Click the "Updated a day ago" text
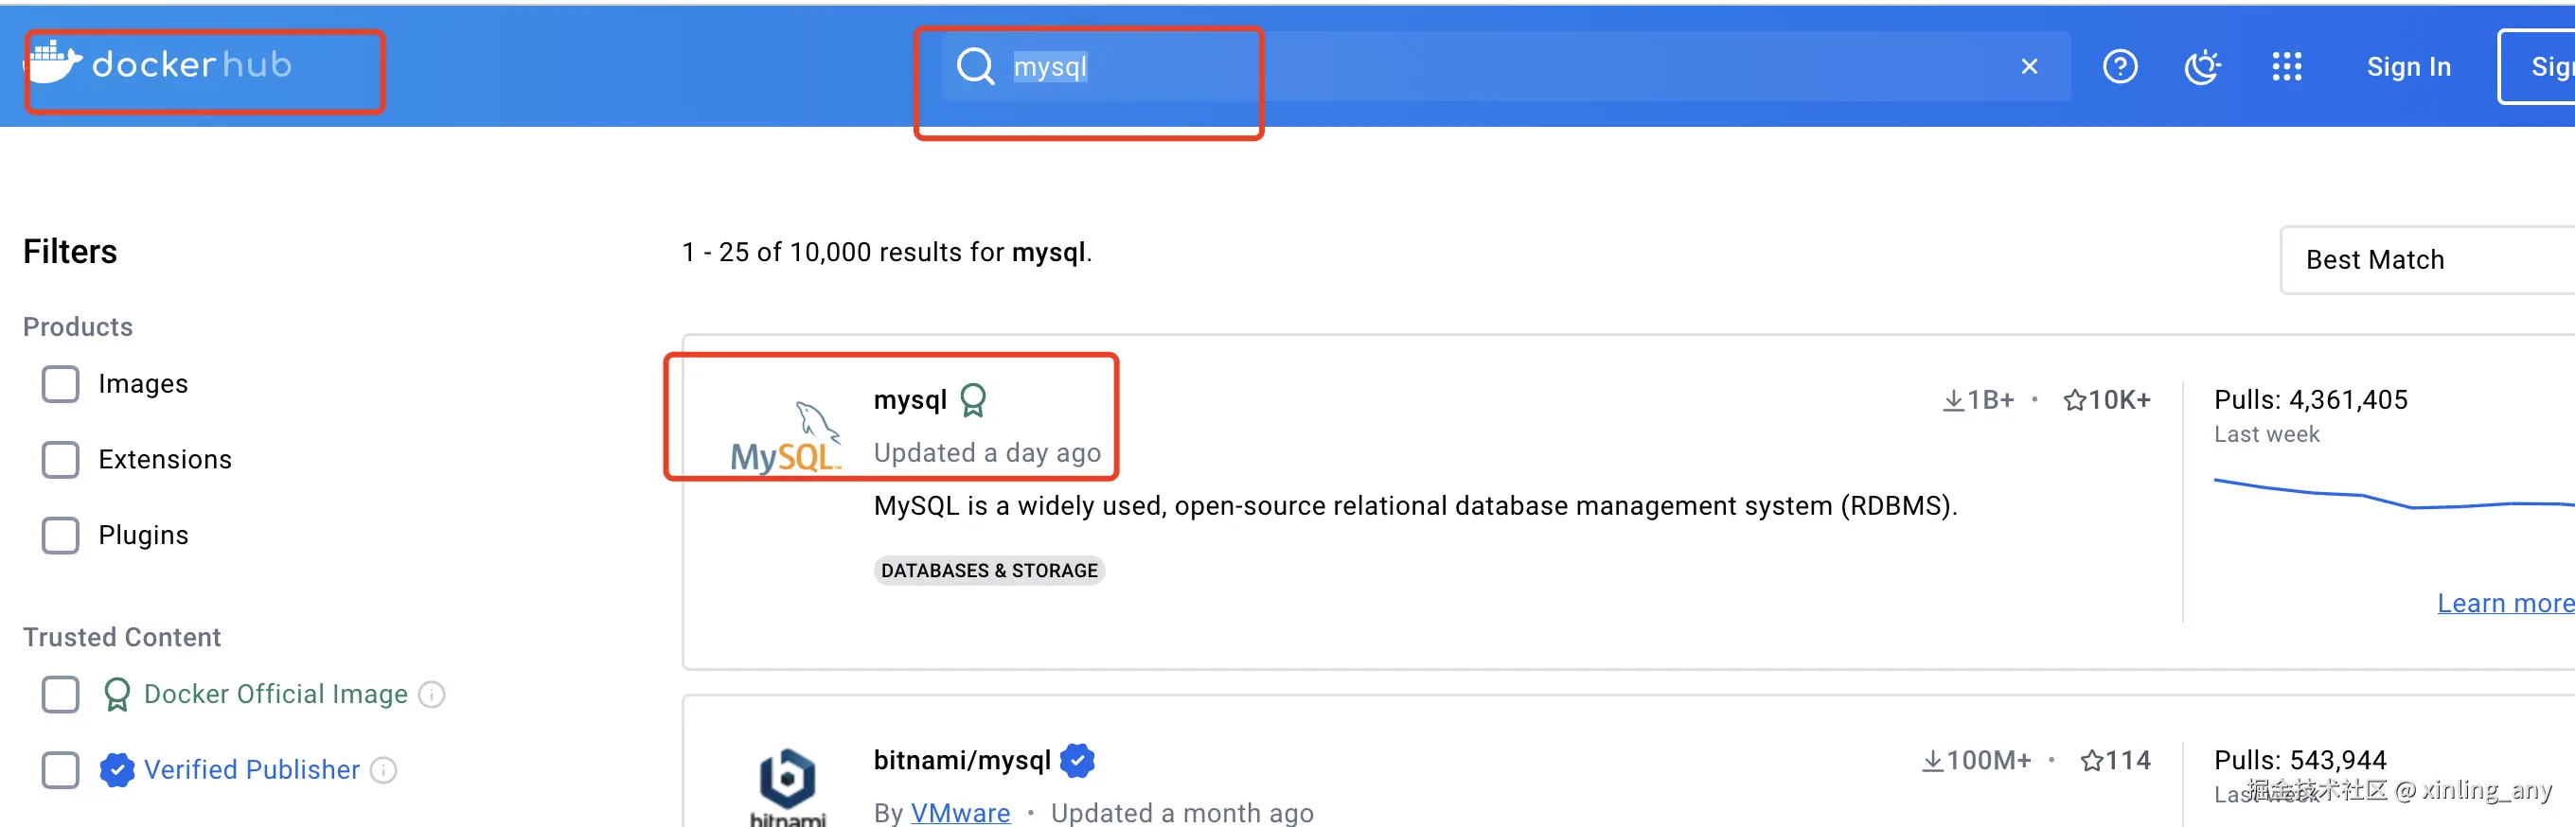 pyautogui.click(x=986, y=452)
